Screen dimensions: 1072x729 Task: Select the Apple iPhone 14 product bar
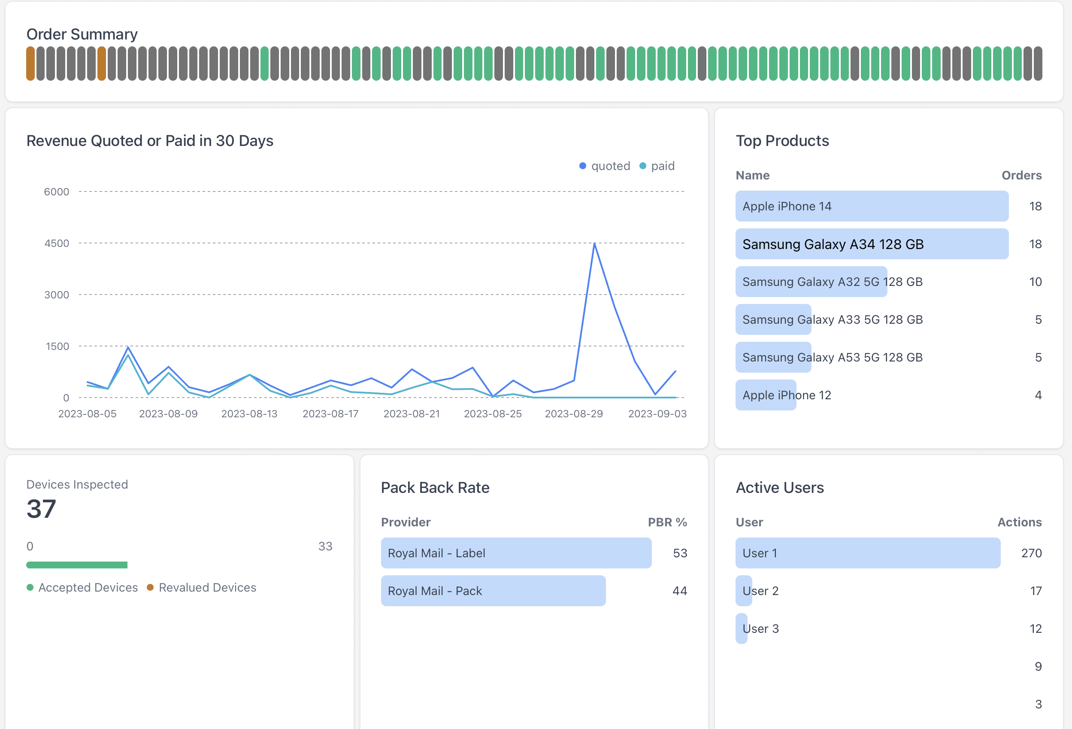(x=872, y=206)
